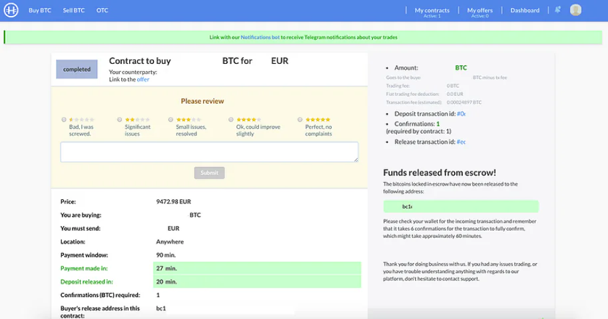The width and height of the screenshot is (608, 319).
Task: Open My offers in the top bar
Action: tap(479, 11)
